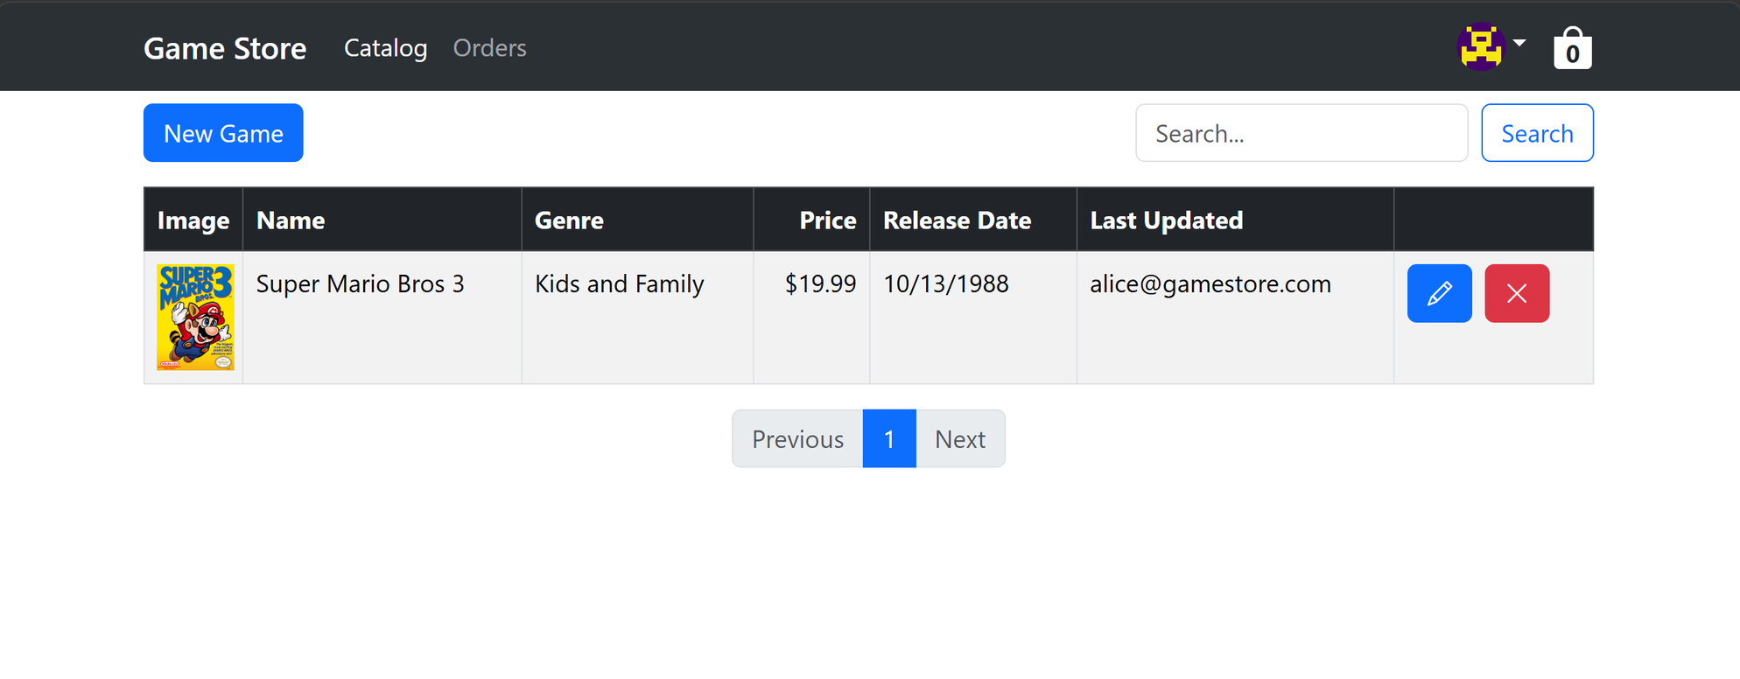The height and width of the screenshot is (679, 1740).
Task: Open the shopping bag cart icon
Action: tap(1572, 47)
